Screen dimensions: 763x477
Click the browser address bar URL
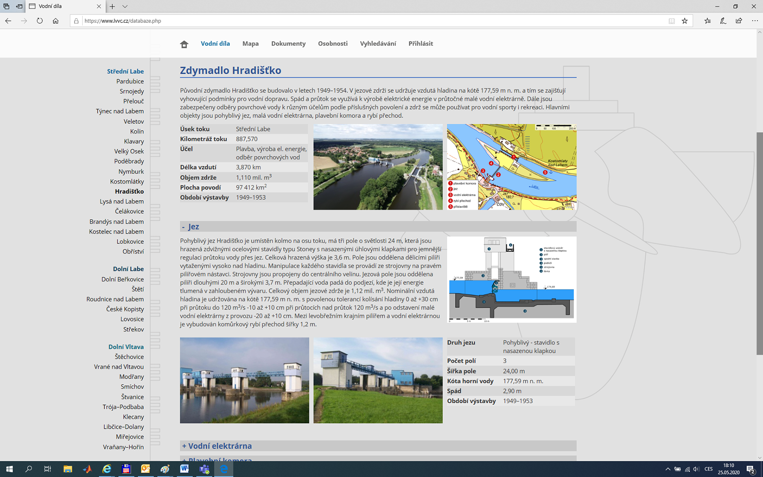pyautogui.click(x=123, y=21)
